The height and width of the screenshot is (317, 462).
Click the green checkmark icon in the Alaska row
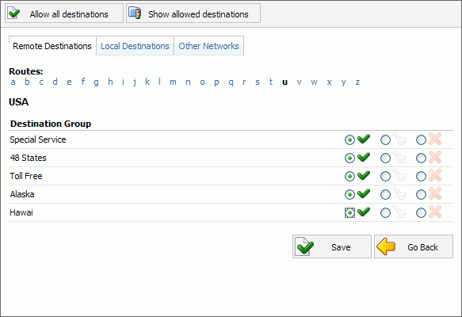(x=364, y=194)
